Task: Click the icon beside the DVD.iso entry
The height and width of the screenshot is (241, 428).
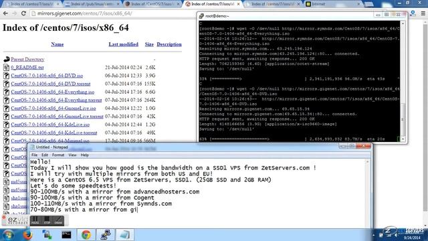Action: tap(6, 76)
